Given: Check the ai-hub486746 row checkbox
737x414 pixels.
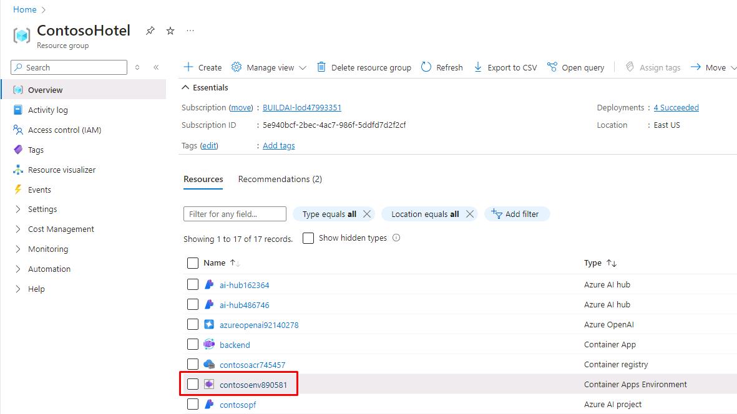Looking at the screenshot, I should [193, 304].
